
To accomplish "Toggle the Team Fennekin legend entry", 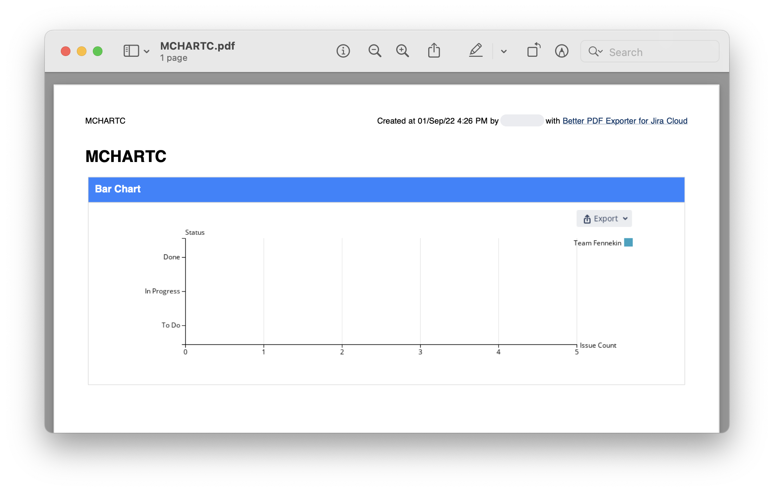I will point(597,242).
